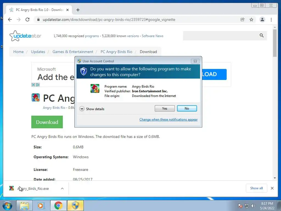The height and width of the screenshot is (211, 281).
Task: Click the ad close X icon
Action: pyautogui.click(x=33, y=85)
